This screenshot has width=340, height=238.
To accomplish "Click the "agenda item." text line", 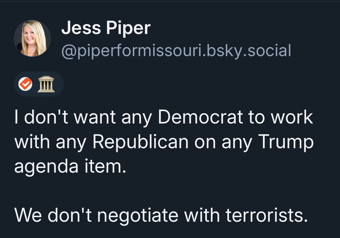I will [70, 167].
